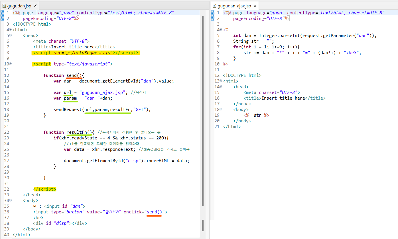Click the for loop header on line 7 of gugudan_ajax.jsp
The width and height of the screenshot is (398, 239).
(267, 47)
